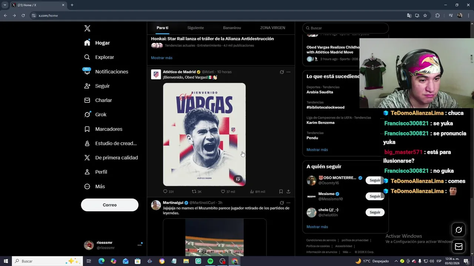Viewport: 474px width, 266px height.
Task: Open the Obed Vargas welcome image
Action: pyautogui.click(x=204, y=134)
